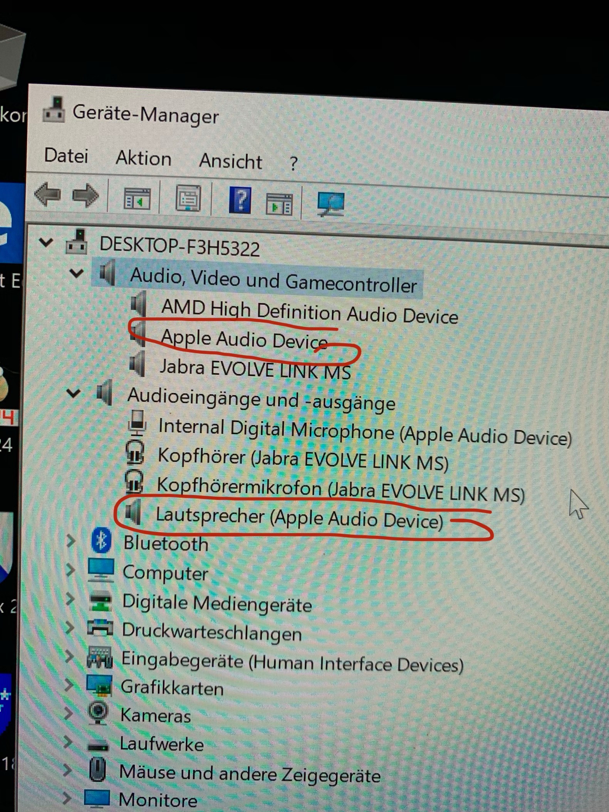609x812 pixels.
Task: Collapse the DESKTOP-F3H5322 root node
Action: (x=46, y=243)
